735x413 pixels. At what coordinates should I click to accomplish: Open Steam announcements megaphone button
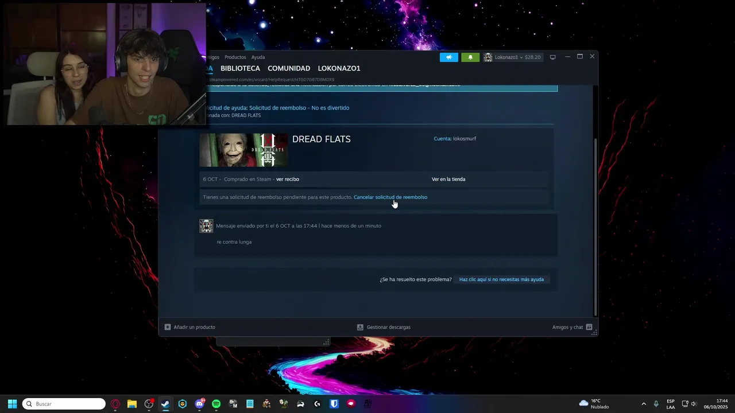pyautogui.click(x=449, y=57)
